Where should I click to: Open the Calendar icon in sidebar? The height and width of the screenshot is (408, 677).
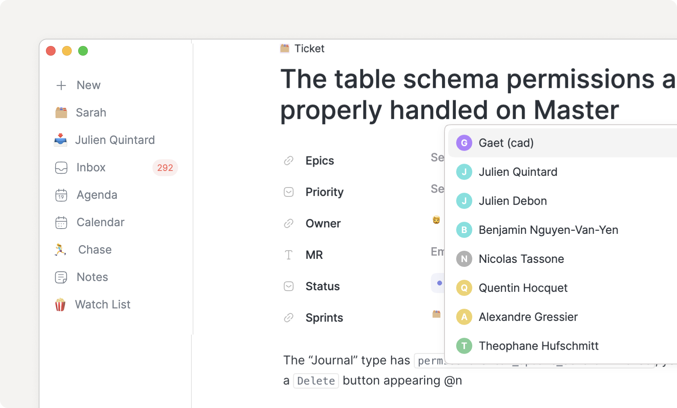61,223
